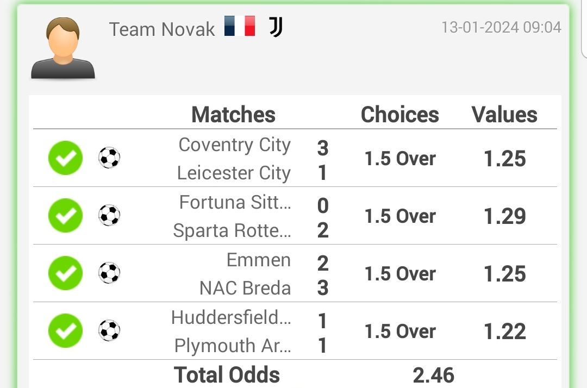Tap the 1.29 odds value
The image size is (587, 388).
(505, 216)
